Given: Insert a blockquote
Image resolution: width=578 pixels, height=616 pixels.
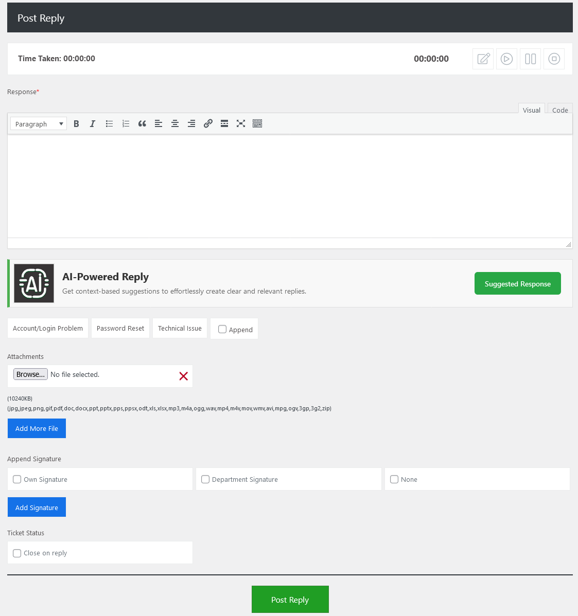Looking at the screenshot, I should (142, 123).
